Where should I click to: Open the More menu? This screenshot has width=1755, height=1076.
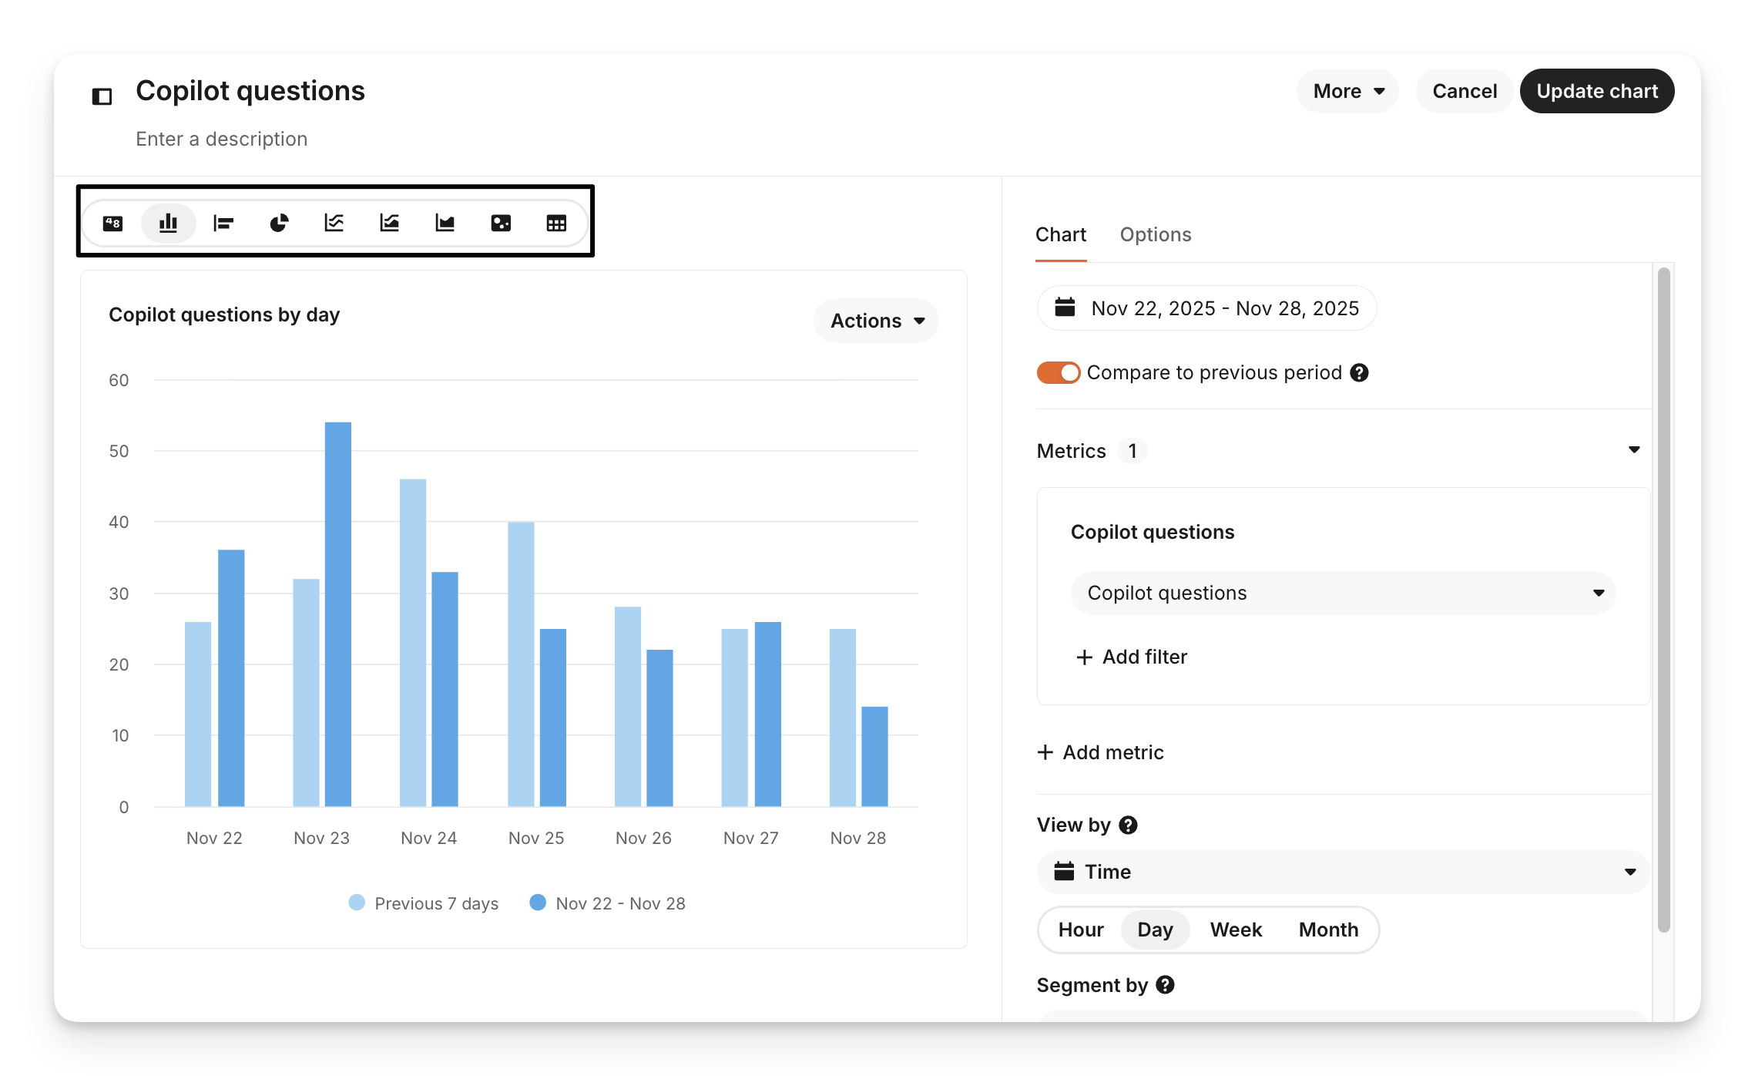pyautogui.click(x=1347, y=91)
